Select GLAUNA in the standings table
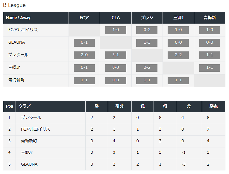 click(x=29, y=164)
